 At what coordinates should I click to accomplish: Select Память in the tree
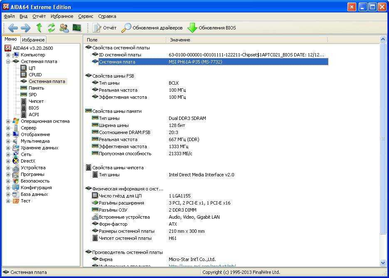click(x=36, y=88)
